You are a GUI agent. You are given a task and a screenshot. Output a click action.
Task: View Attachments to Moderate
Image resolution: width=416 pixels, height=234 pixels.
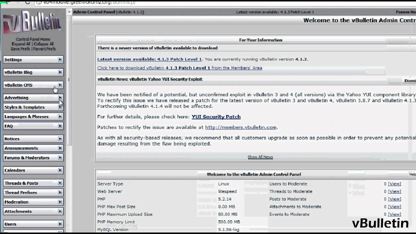coord(395,207)
